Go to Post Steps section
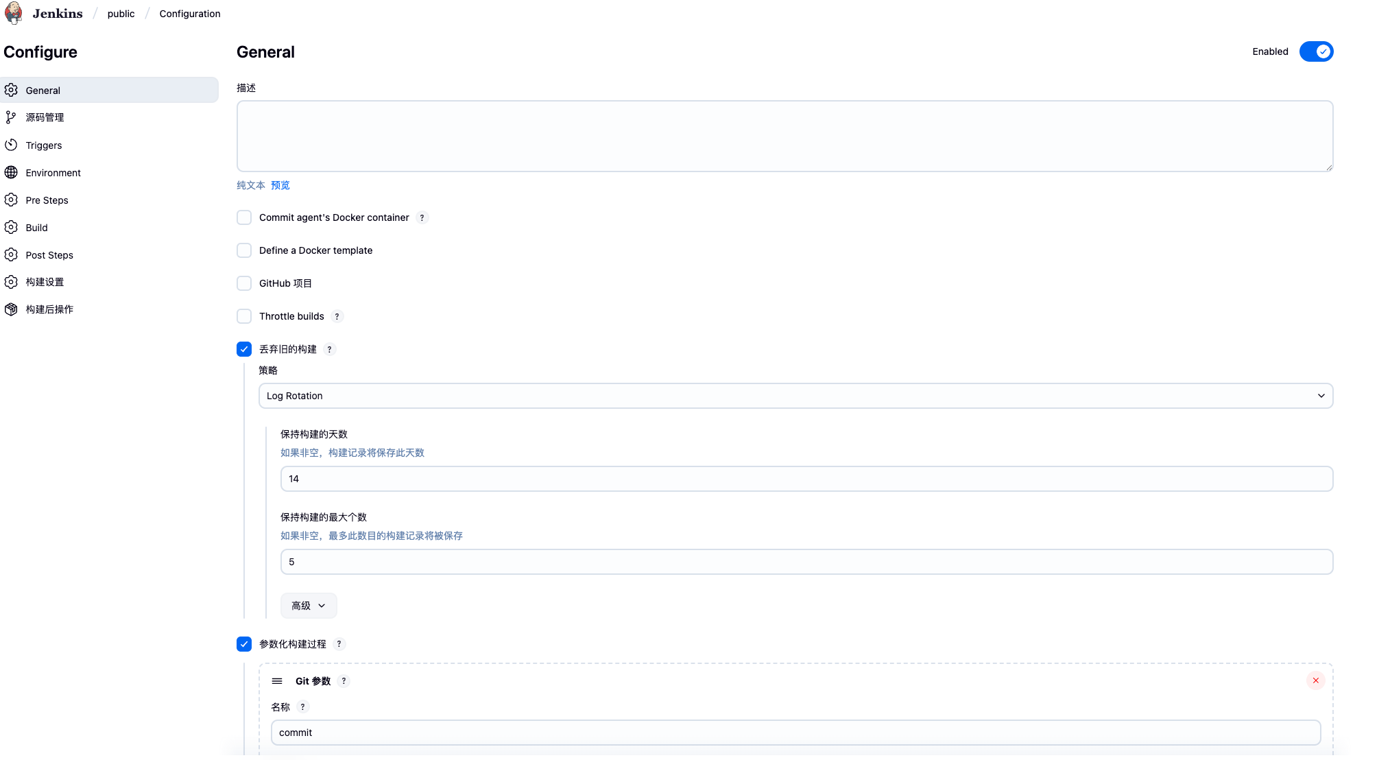1390x760 pixels. coord(49,255)
